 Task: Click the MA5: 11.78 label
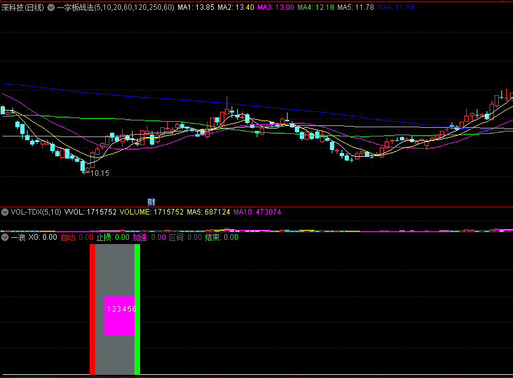click(356, 7)
